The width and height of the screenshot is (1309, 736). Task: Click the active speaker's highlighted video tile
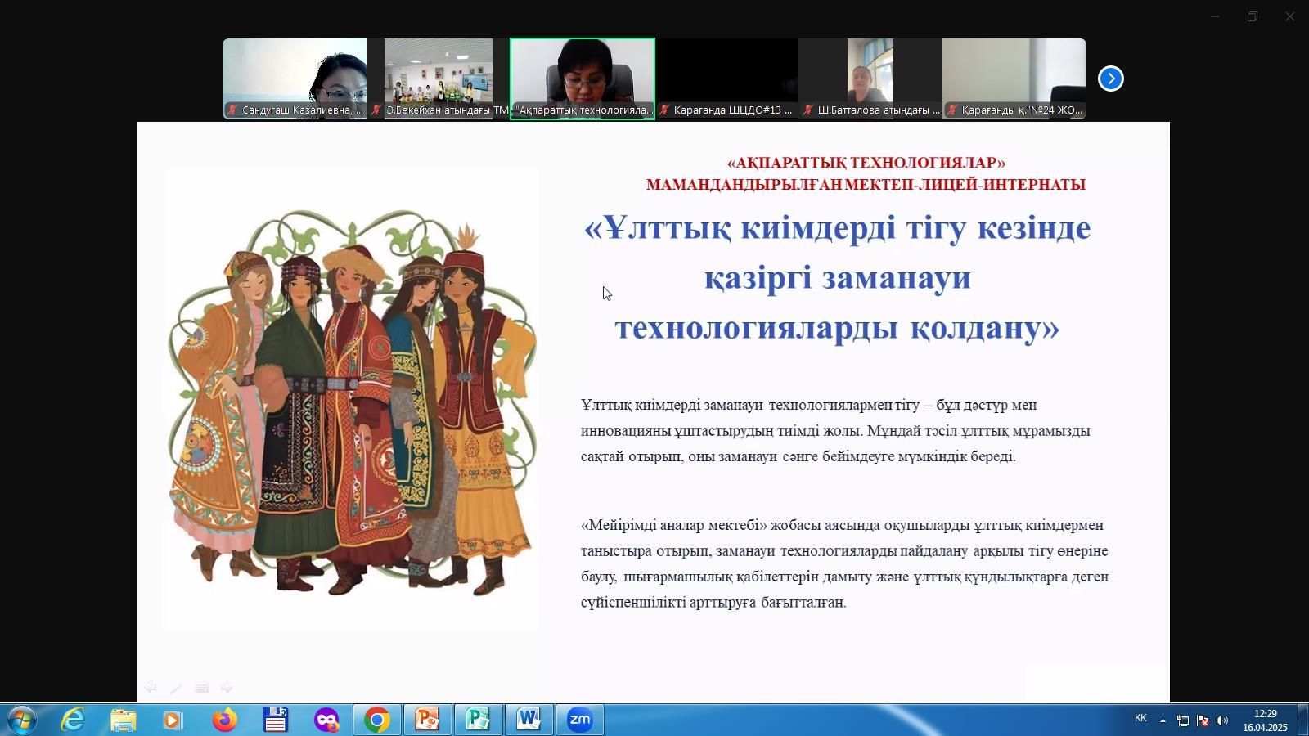click(x=583, y=79)
